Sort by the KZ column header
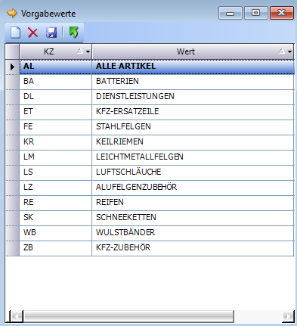Viewport: 297px width, 326px height. [48, 51]
